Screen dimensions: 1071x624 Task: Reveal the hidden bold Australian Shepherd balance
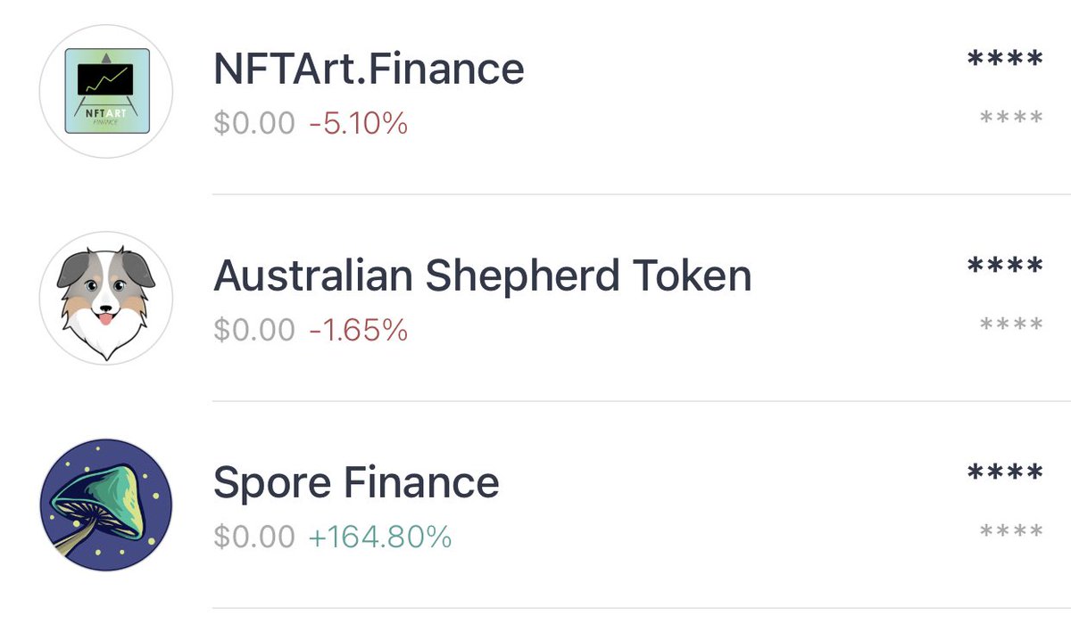pyautogui.click(x=1005, y=267)
